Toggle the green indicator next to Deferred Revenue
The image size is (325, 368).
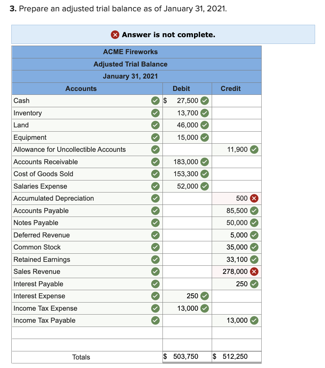155,235
